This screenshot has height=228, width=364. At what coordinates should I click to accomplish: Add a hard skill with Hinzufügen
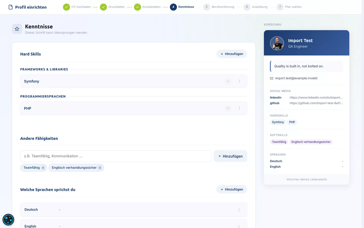(232, 54)
